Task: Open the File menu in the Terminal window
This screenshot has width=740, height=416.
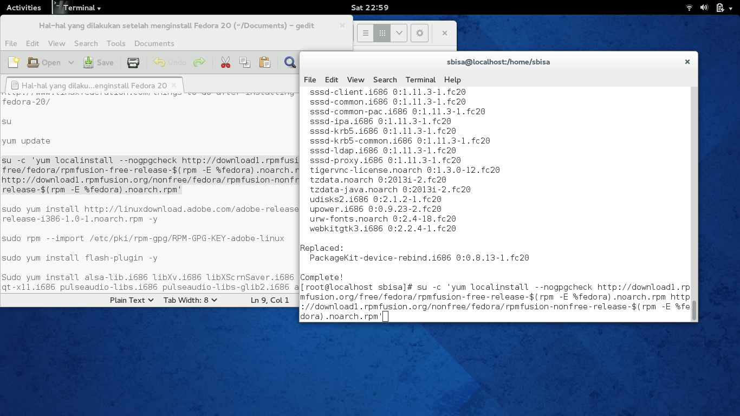Action: pos(310,80)
